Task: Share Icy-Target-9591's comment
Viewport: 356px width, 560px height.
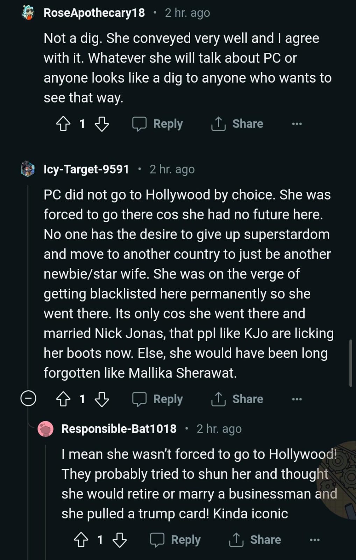Action: [237, 399]
